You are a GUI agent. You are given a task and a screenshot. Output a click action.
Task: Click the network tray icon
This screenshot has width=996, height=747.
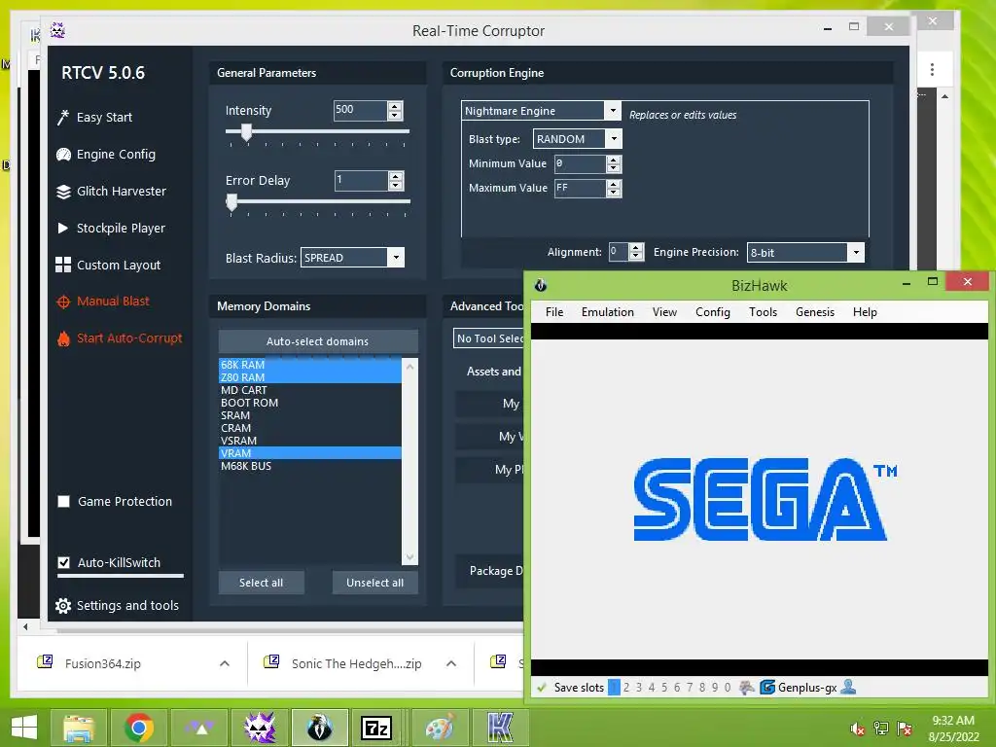click(881, 729)
